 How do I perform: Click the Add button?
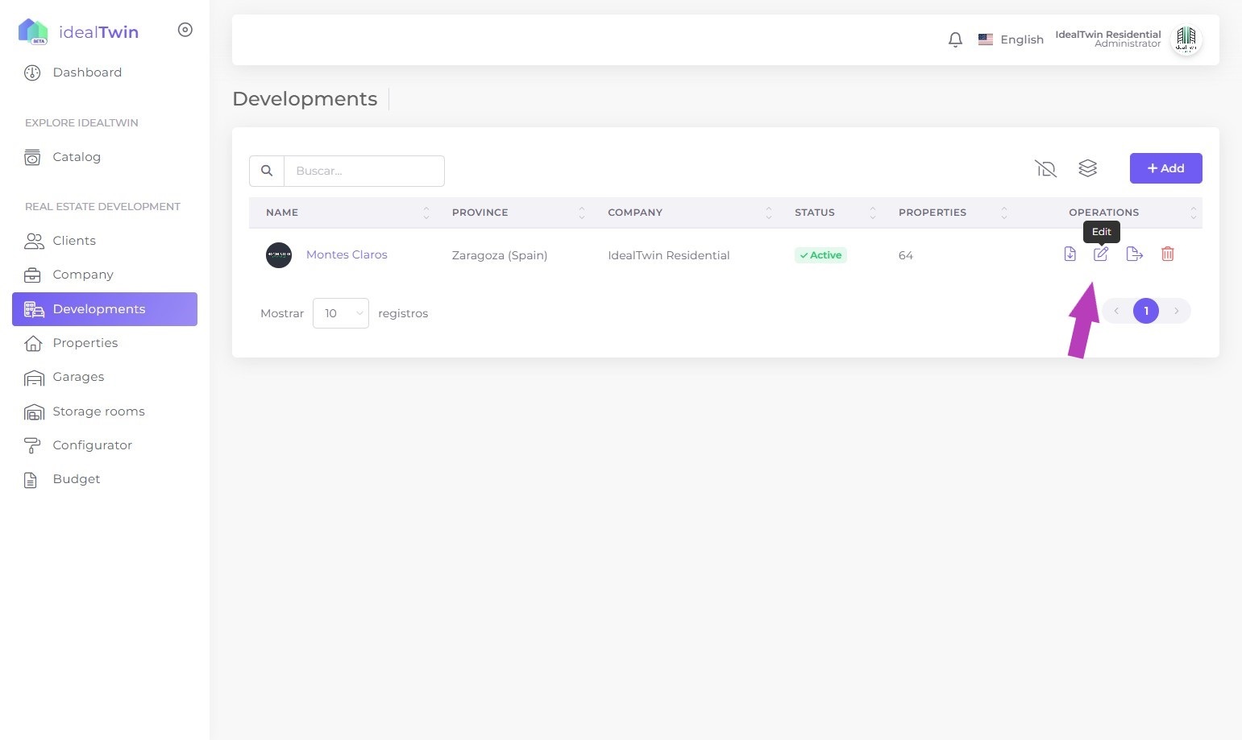coord(1165,168)
